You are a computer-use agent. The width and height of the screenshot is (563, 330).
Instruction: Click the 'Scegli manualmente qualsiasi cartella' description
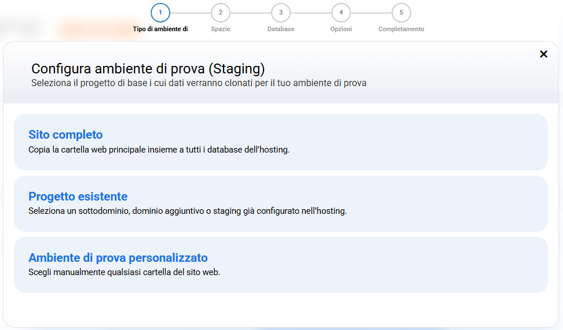coord(124,272)
